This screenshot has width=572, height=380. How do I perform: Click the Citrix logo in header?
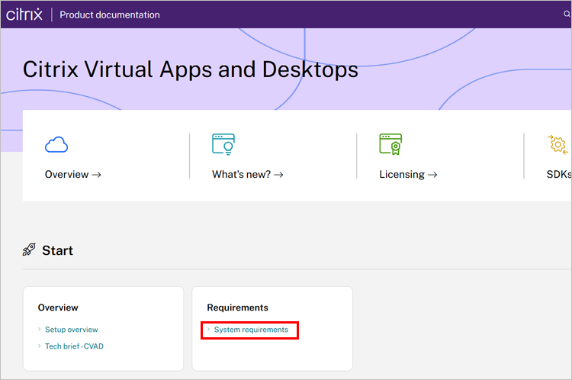(x=24, y=14)
